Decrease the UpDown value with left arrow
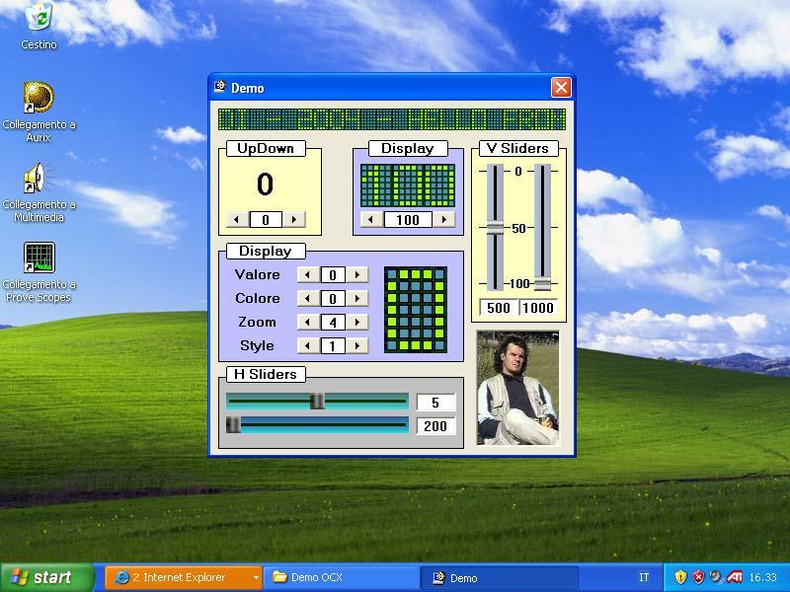 click(236, 220)
